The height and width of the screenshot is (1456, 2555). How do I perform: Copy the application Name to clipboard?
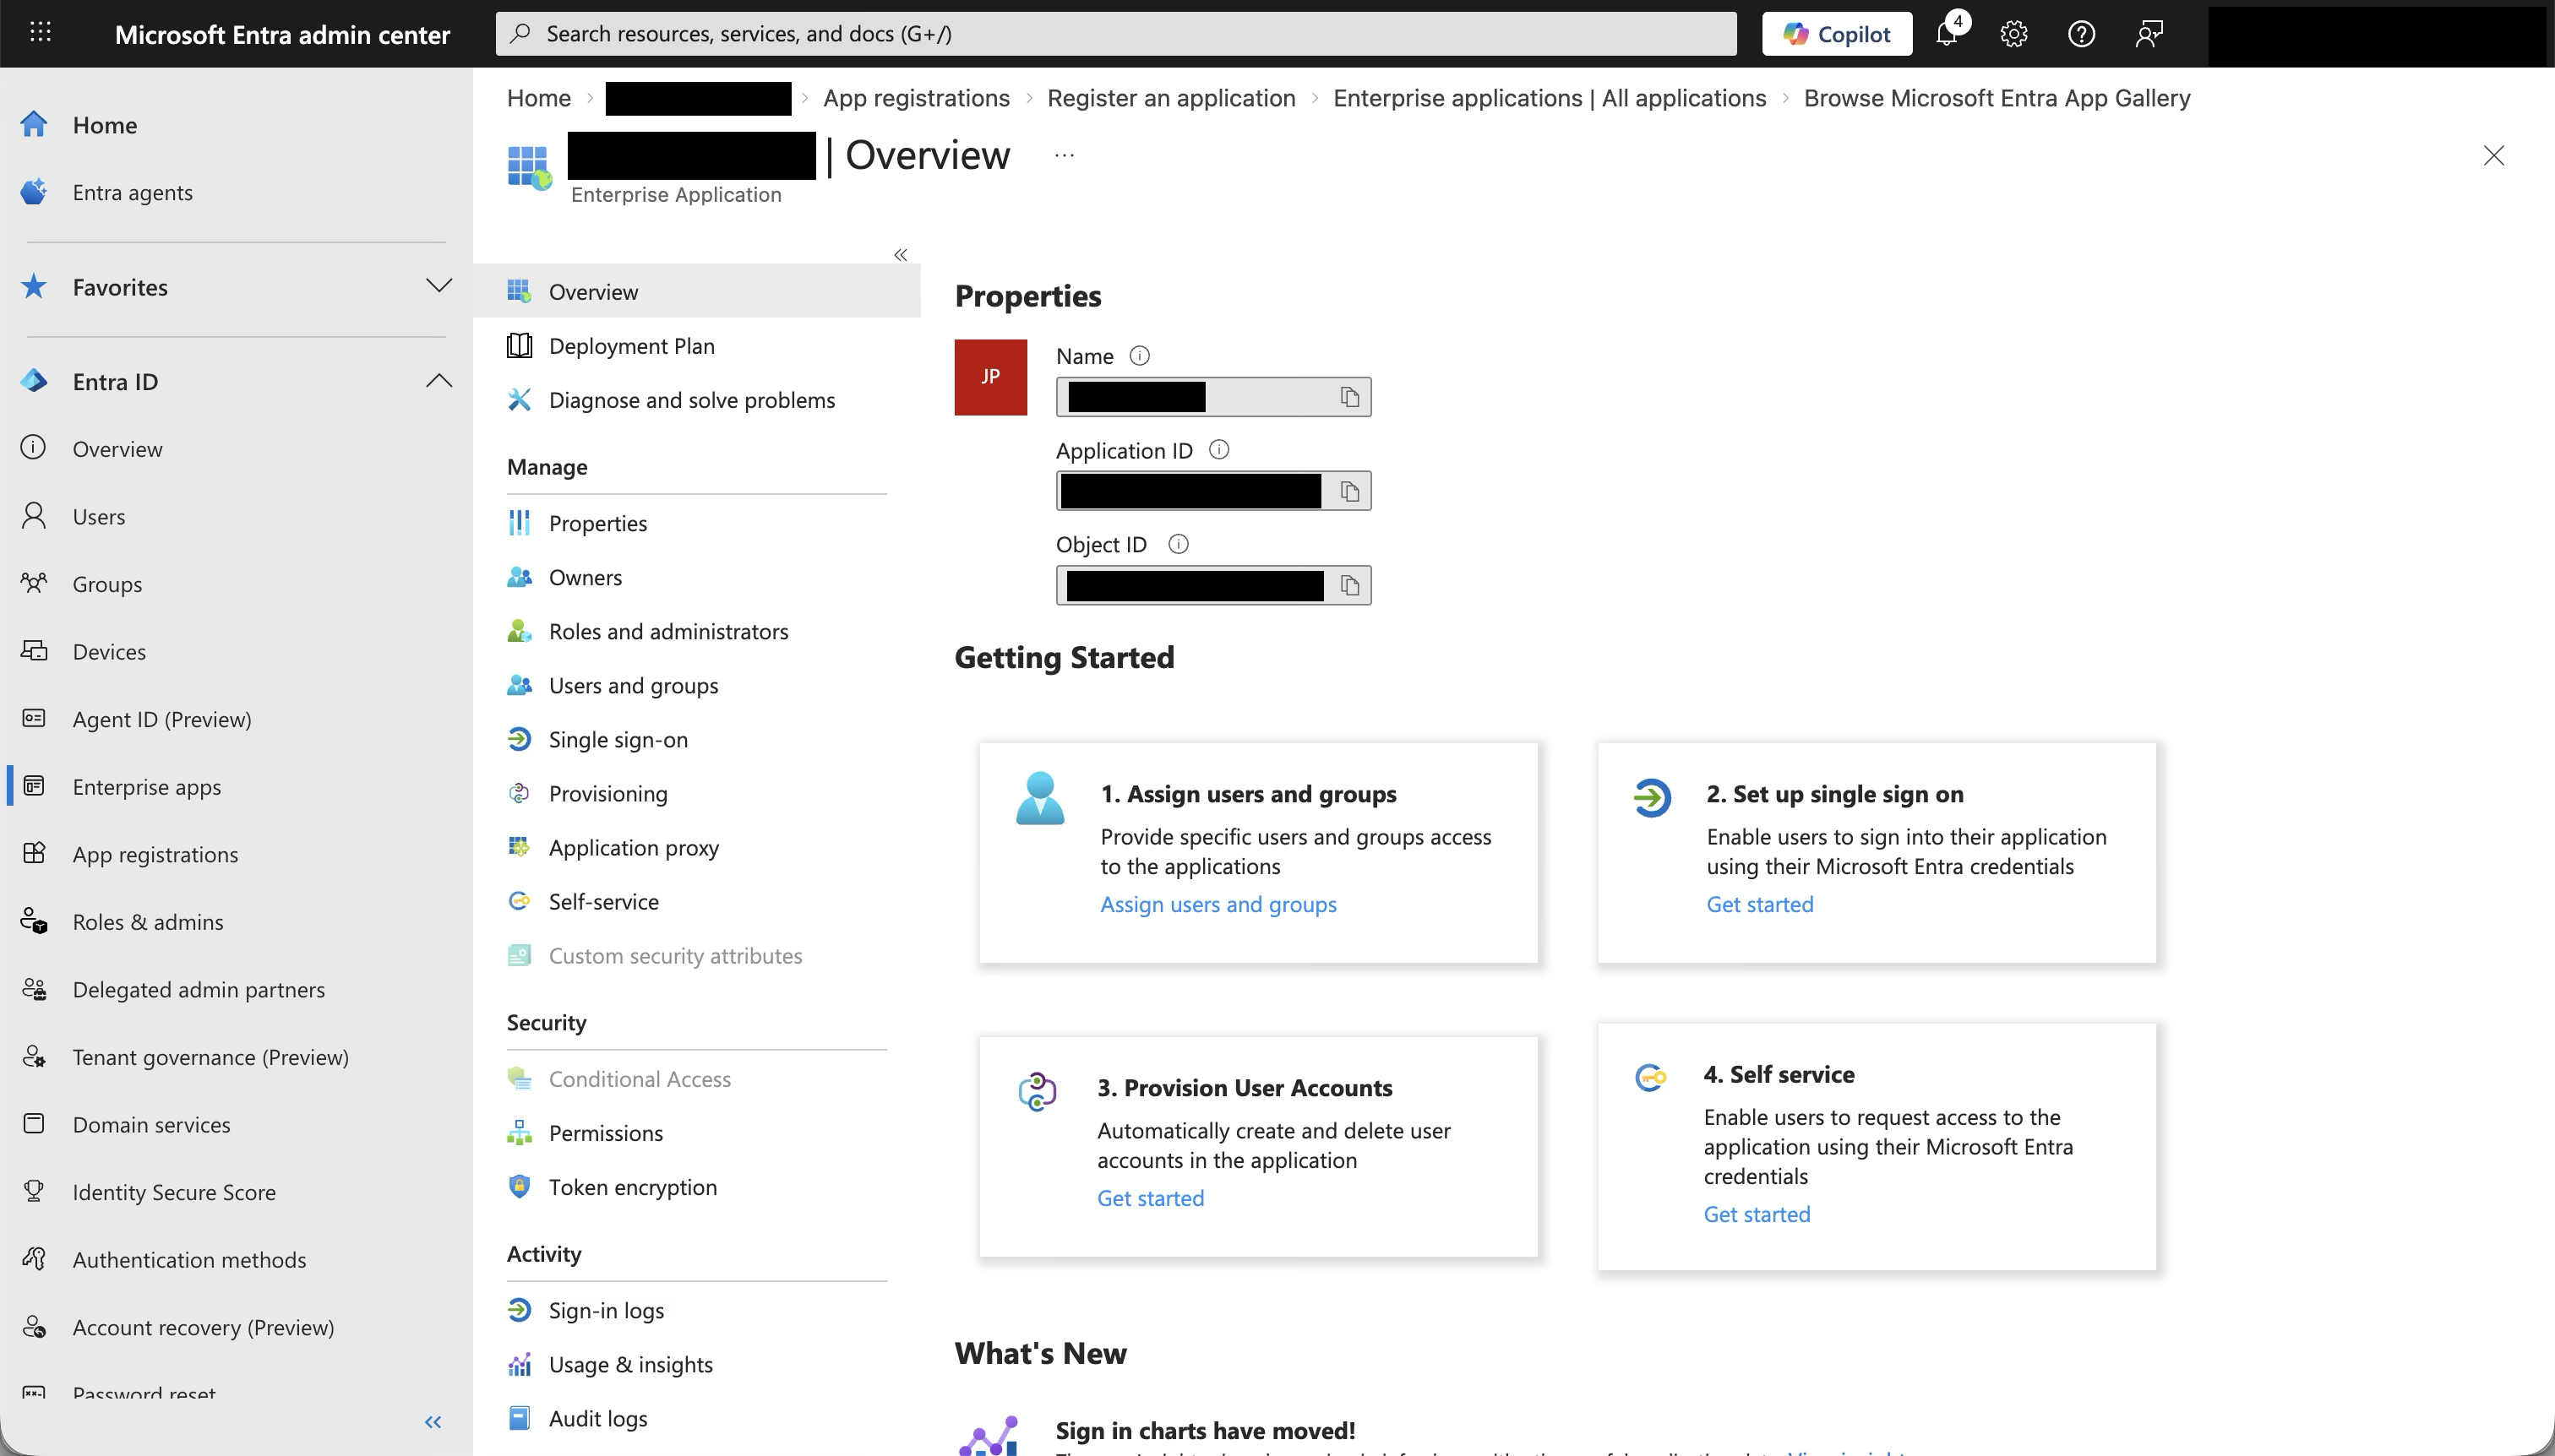[x=1349, y=397]
